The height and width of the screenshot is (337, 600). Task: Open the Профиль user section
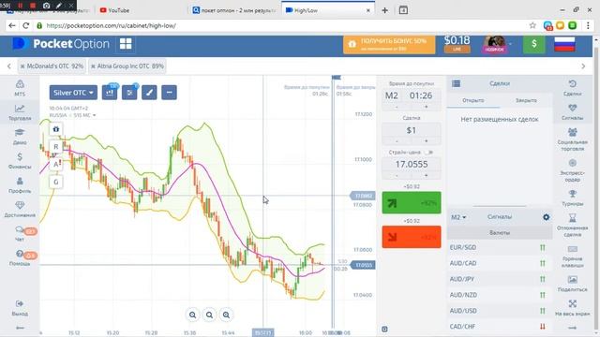pos(20,185)
